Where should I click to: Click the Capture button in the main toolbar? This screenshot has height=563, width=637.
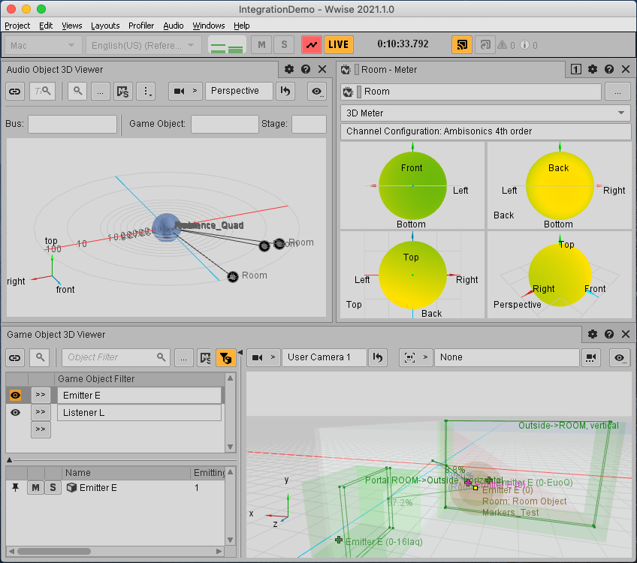[x=312, y=44]
